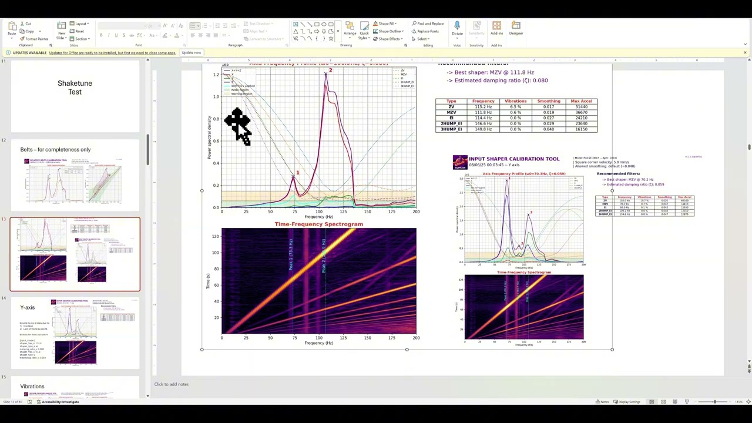Click the New Slide icon
Screen dimensions: 752x423
(x=61, y=25)
